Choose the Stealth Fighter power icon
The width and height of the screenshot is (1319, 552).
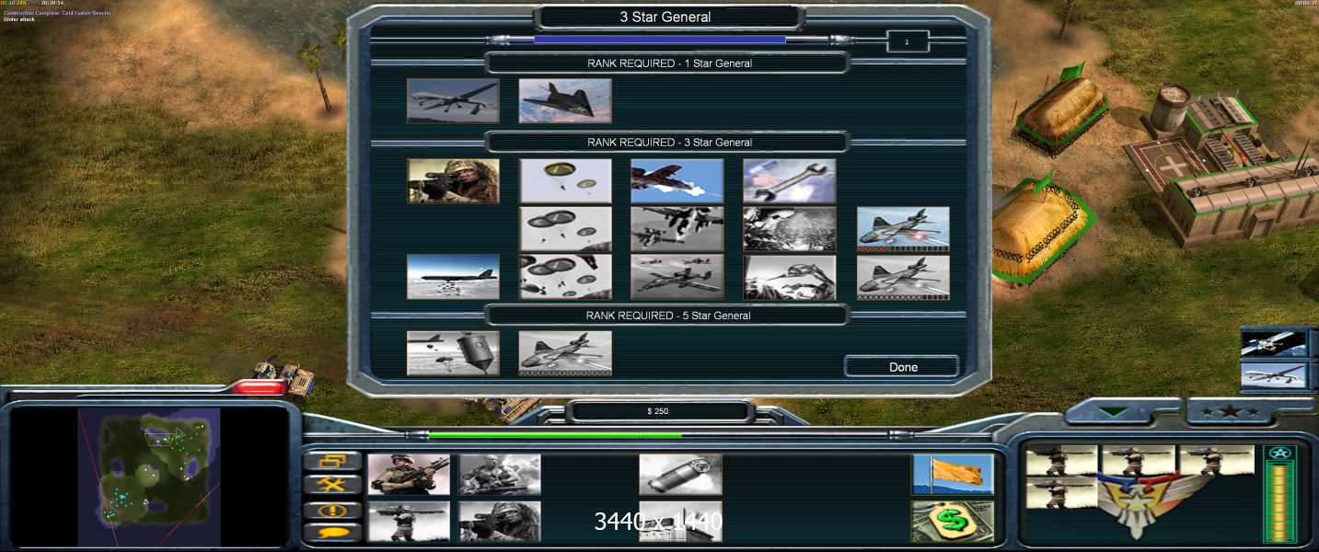[x=565, y=100]
